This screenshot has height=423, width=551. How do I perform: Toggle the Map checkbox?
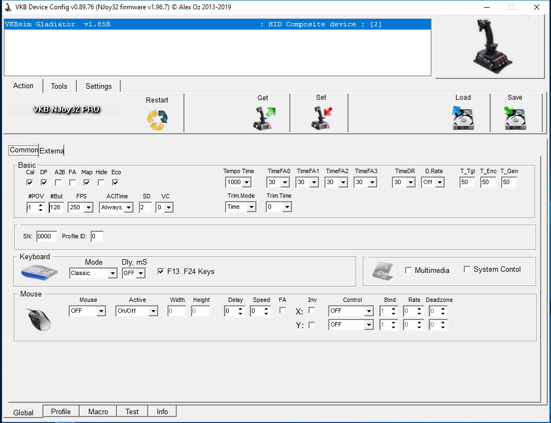tap(87, 182)
